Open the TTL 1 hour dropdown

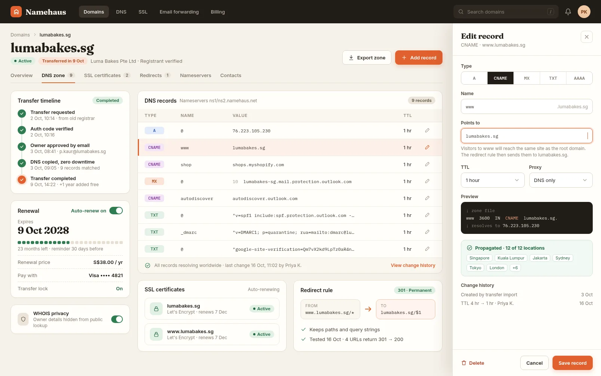click(x=492, y=180)
